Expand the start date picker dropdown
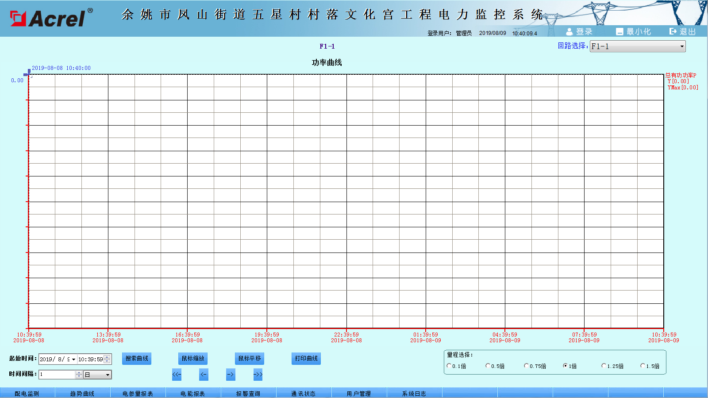 (x=73, y=359)
